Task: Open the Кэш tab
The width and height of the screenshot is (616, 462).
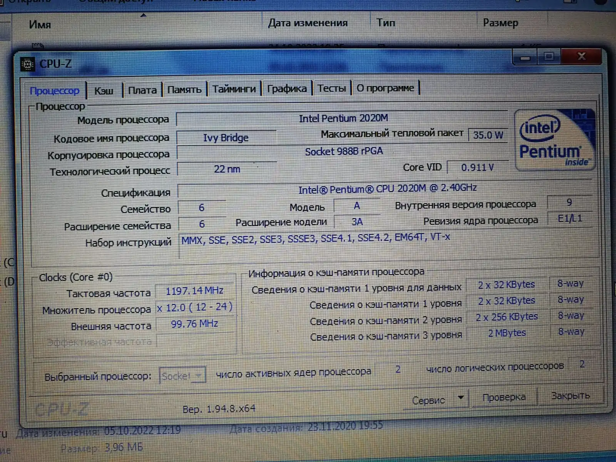Action: click(x=104, y=91)
